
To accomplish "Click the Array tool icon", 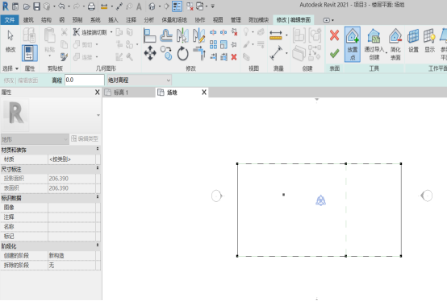I will (x=213, y=44).
